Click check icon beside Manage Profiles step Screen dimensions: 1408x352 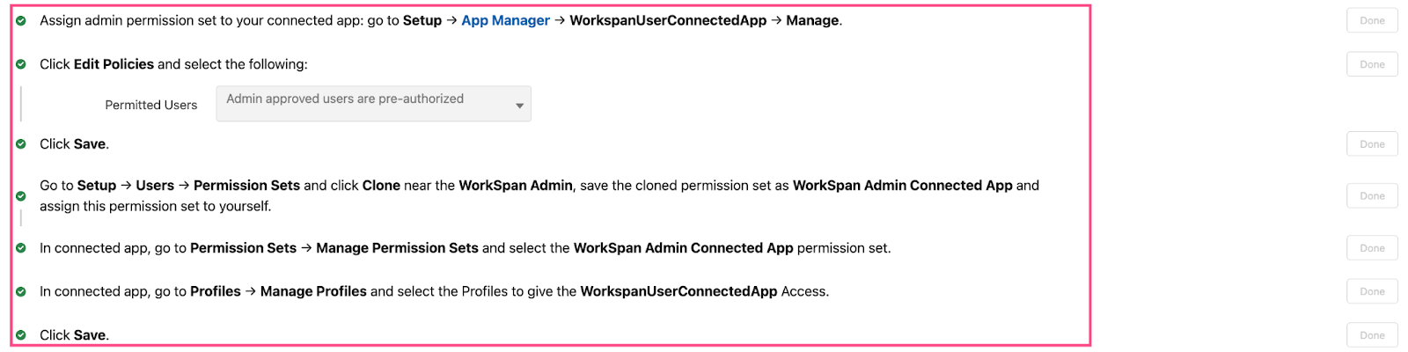pyautogui.click(x=21, y=291)
